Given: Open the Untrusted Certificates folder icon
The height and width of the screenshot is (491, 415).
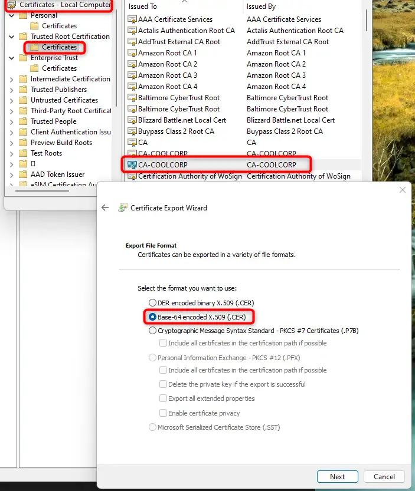Looking at the screenshot, I should coord(23,100).
